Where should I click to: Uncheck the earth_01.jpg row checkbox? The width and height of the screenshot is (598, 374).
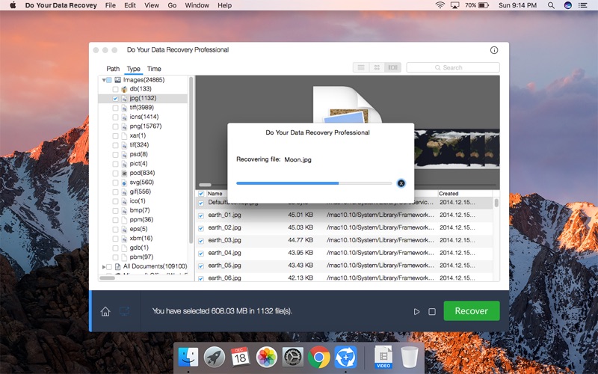[x=201, y=215]
